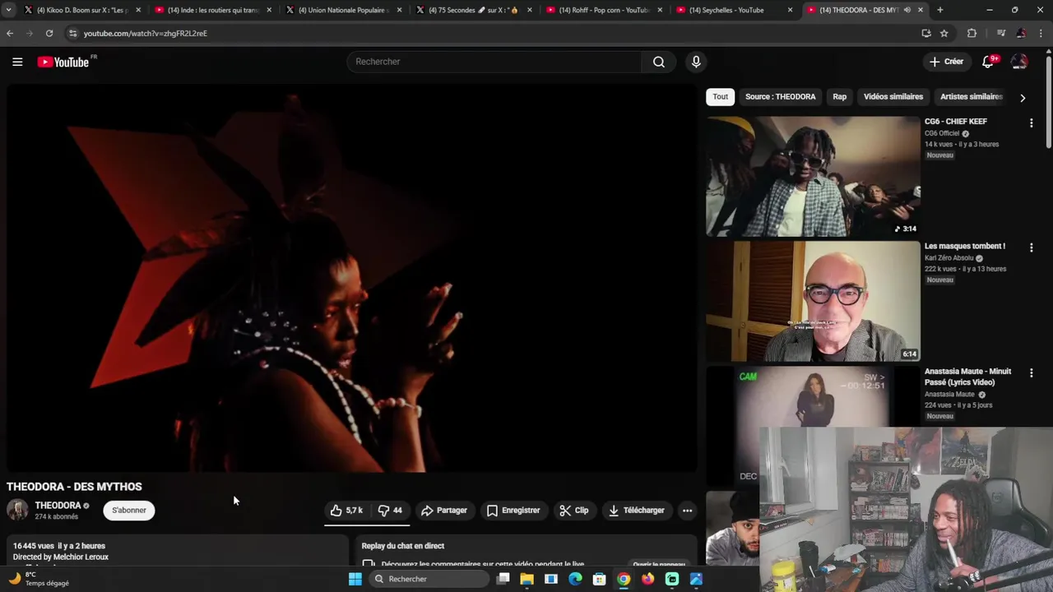Open the account avatar menu
The height and width of the screenshot is (592, 1053).
(x=1019, y=62)
